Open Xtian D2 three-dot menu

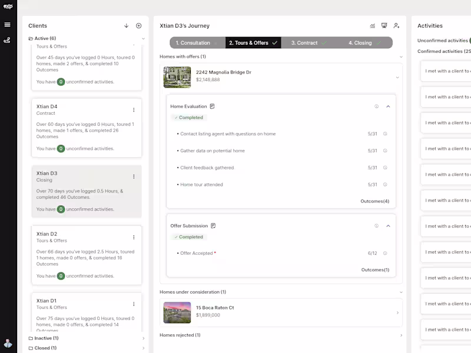click(134, 237)
